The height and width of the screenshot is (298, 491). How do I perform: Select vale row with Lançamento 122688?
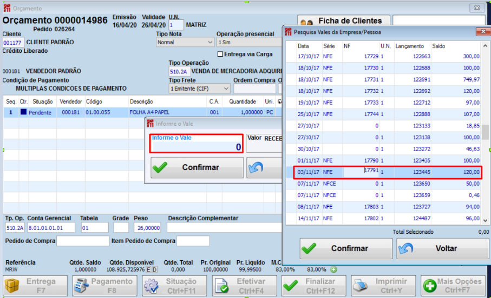pos(384,68)
